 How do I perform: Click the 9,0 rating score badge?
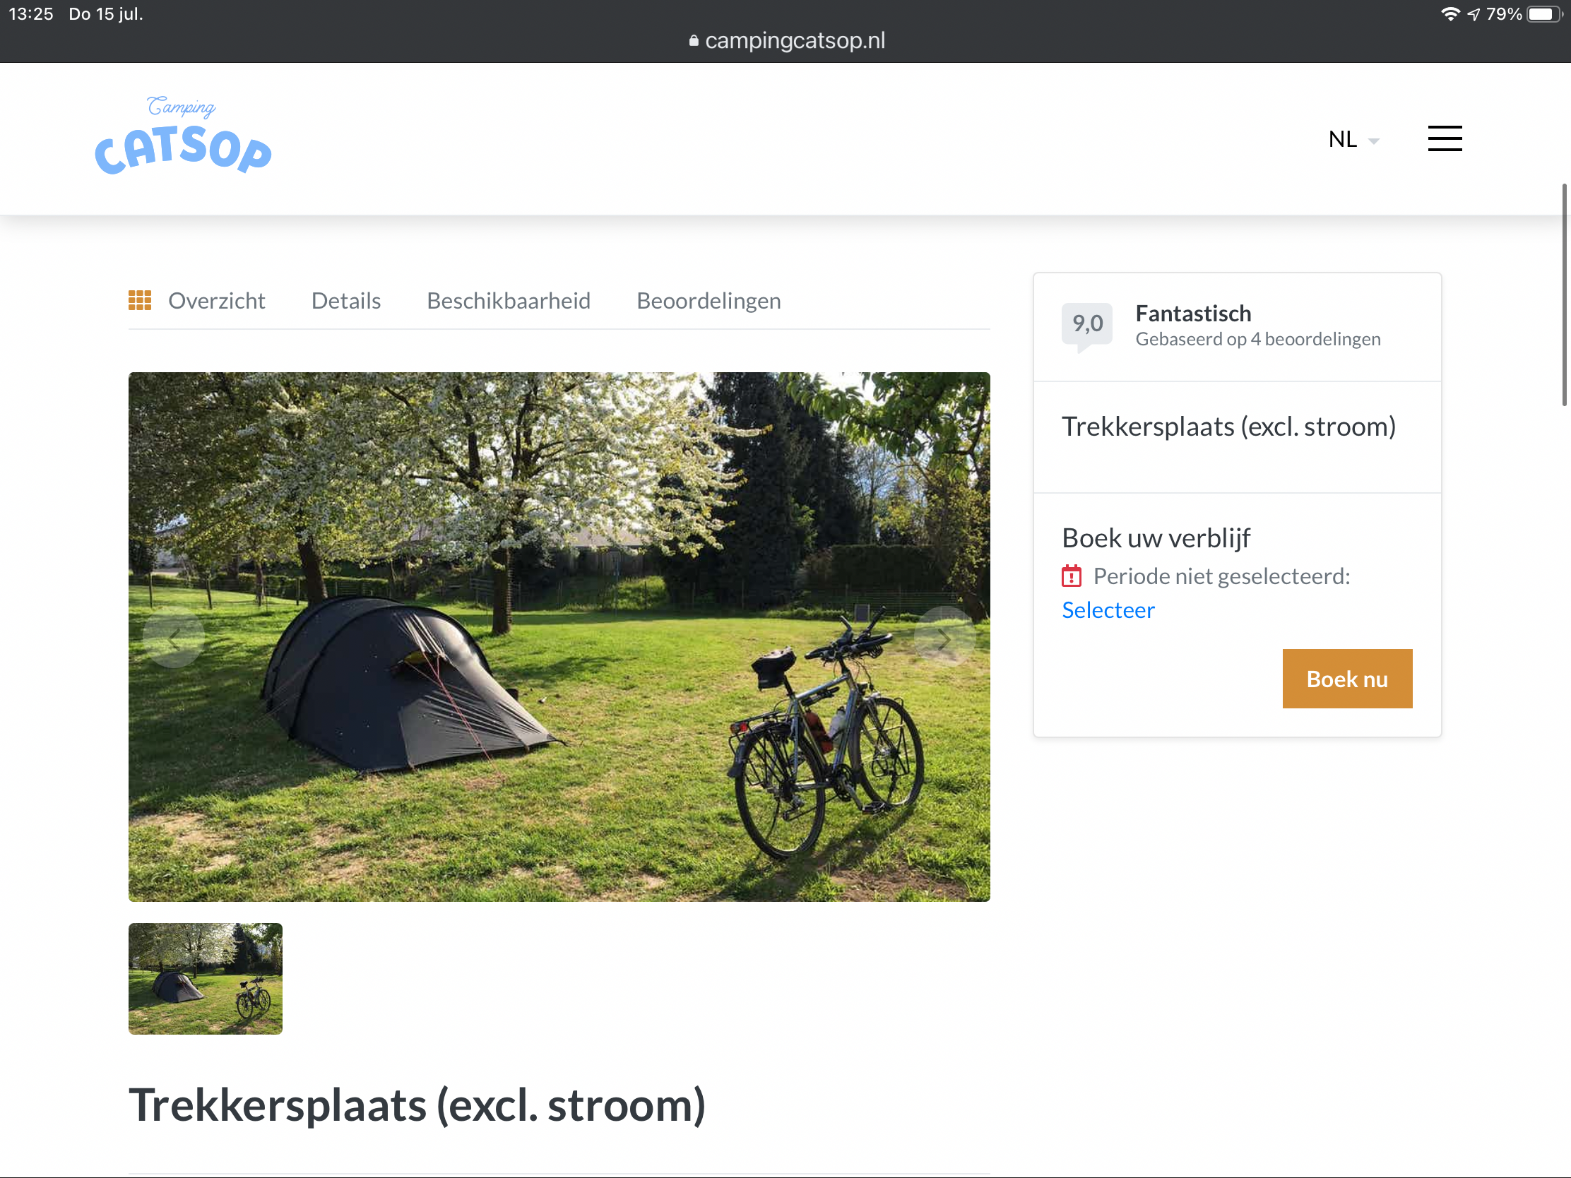tap(1086, 324)
